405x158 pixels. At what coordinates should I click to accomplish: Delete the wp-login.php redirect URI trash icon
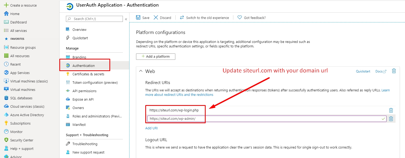391,110
